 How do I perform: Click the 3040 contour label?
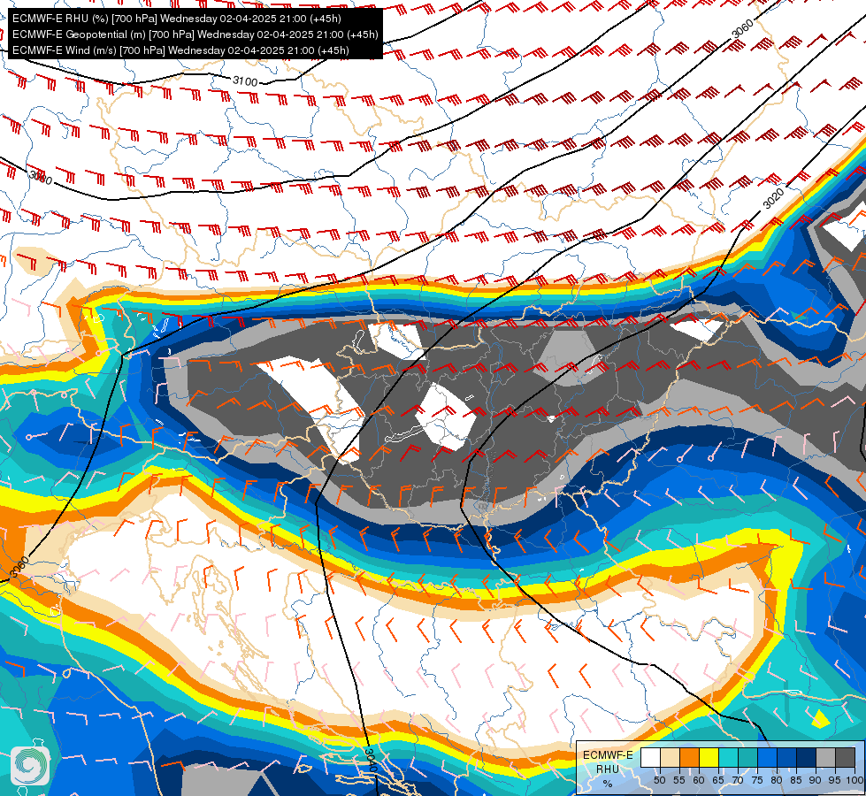point(372,760)
